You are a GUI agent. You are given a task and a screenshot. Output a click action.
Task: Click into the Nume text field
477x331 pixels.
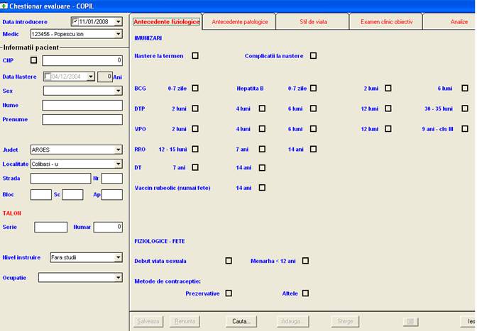[82, 106]
